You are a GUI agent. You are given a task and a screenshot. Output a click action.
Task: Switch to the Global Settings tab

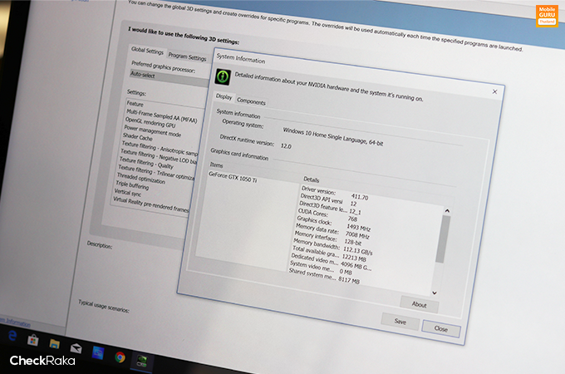click(x=147, y=52)
